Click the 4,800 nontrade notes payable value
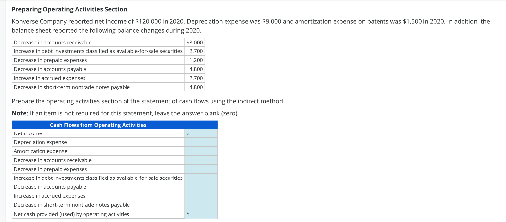Viewport: 506px width, 222px height. pos(196,87)
